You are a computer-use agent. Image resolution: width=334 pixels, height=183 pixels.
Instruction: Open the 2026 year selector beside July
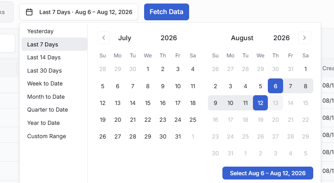tap(169, 38)
